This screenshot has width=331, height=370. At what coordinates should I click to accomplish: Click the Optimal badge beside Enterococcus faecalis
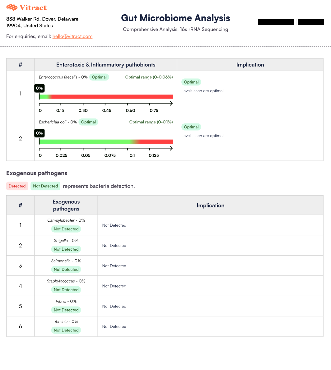tap(99, 77)
